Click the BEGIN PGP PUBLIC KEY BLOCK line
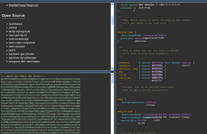 tap(23, 76)
